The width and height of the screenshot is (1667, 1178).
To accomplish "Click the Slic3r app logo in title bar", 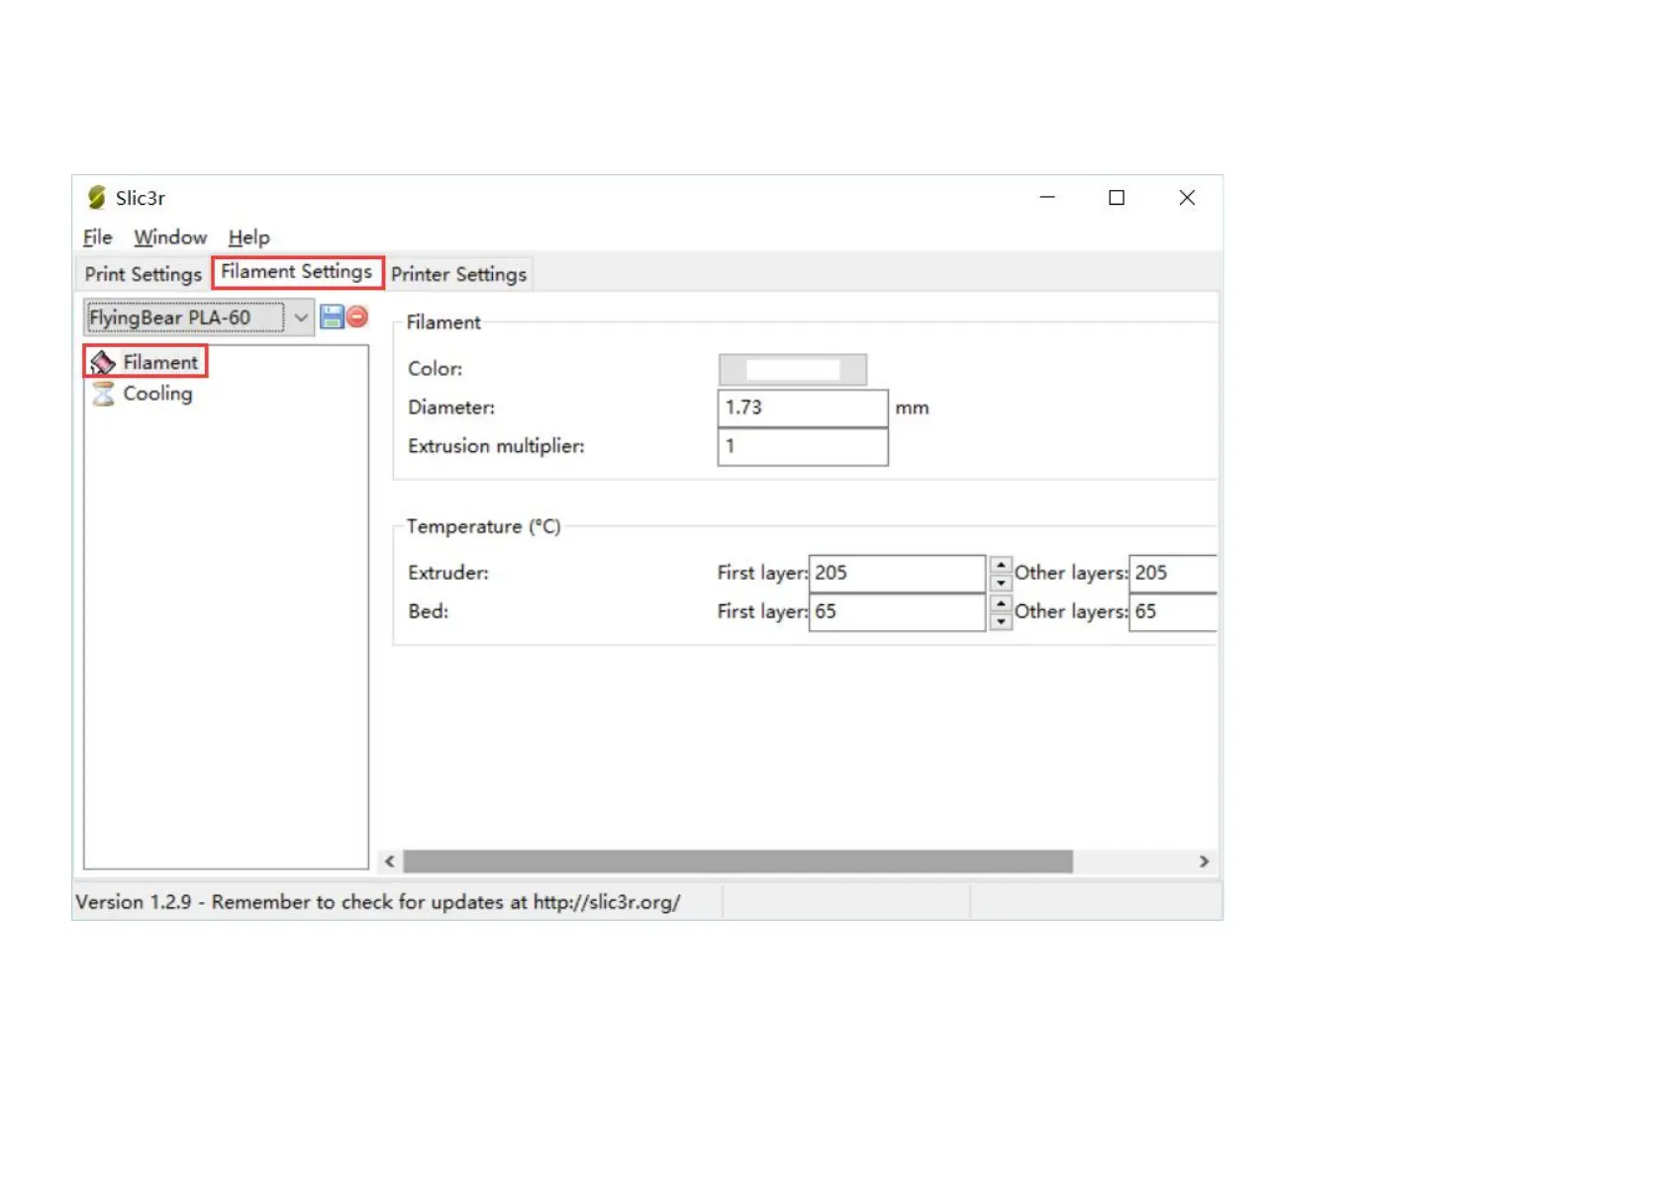I will tap(96, 198).
